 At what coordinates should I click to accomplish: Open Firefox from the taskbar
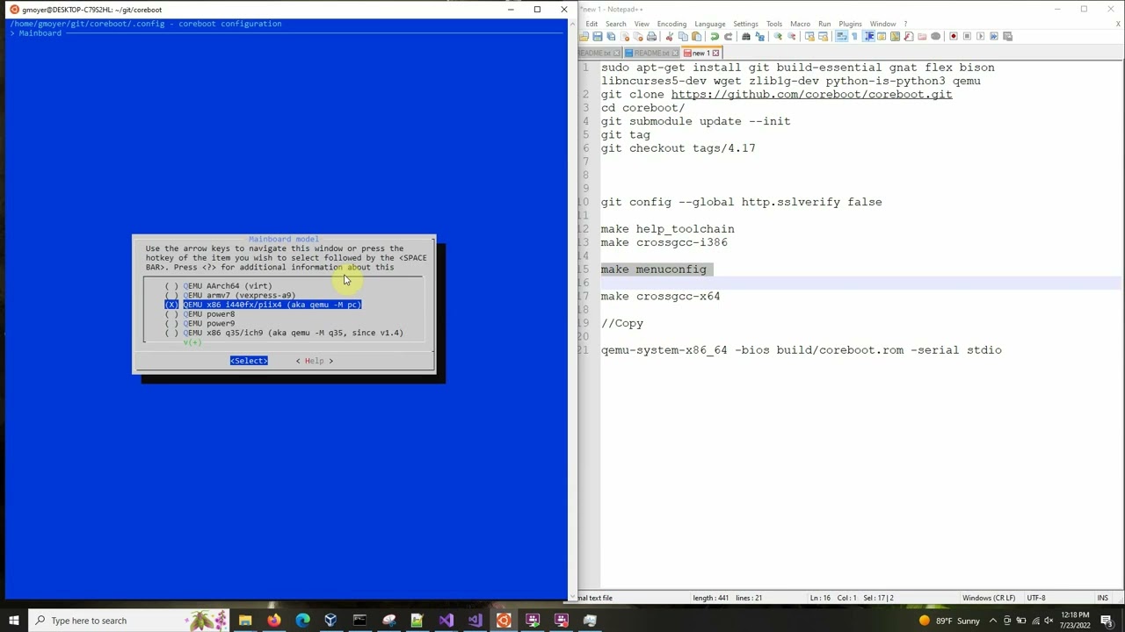274,621
